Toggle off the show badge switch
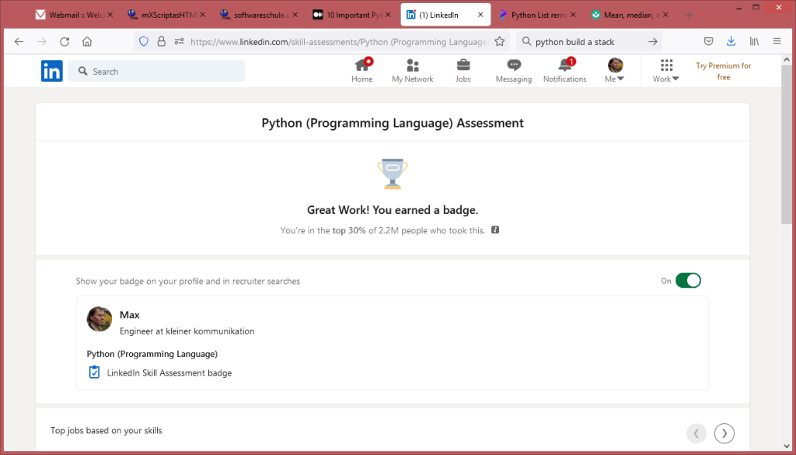796x455 pixels. [688, 281]
